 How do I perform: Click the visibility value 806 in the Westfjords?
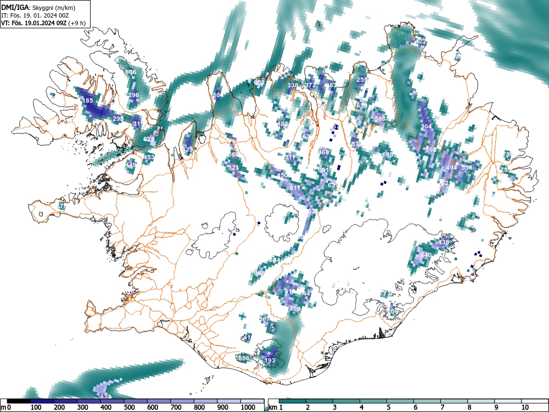tap(131, 72)
